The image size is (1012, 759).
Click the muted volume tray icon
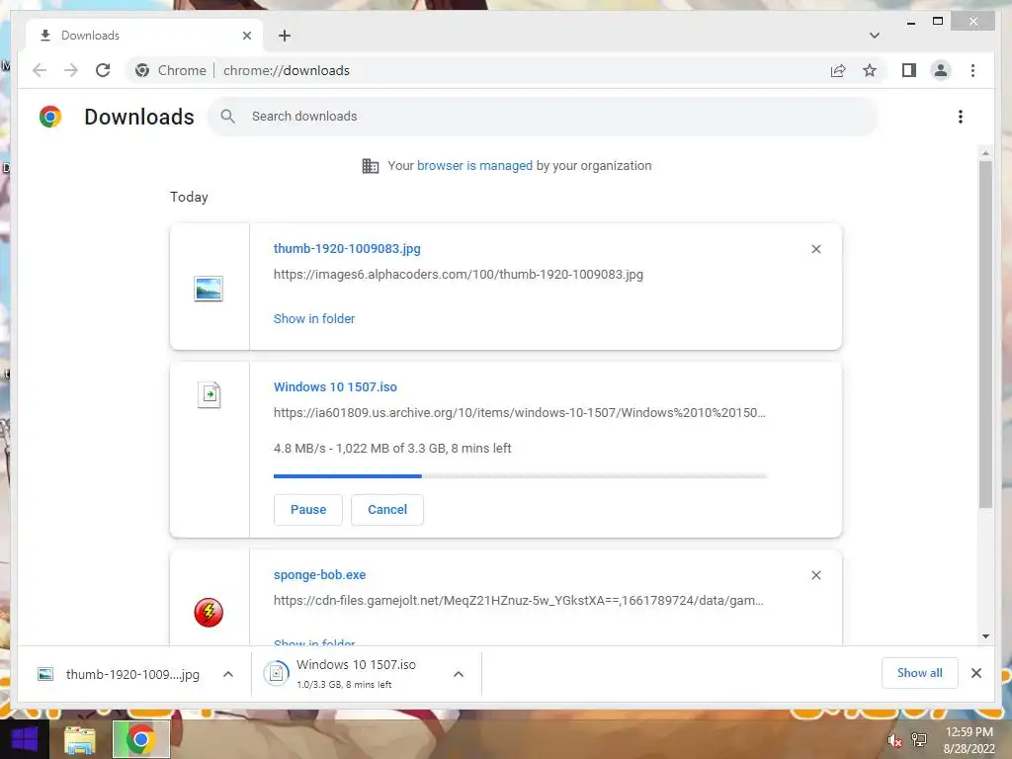click(x=893, y=740)
